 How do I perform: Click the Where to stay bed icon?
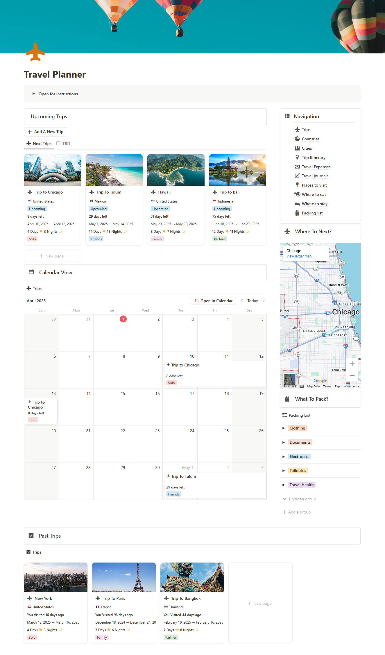click(297, 204)
